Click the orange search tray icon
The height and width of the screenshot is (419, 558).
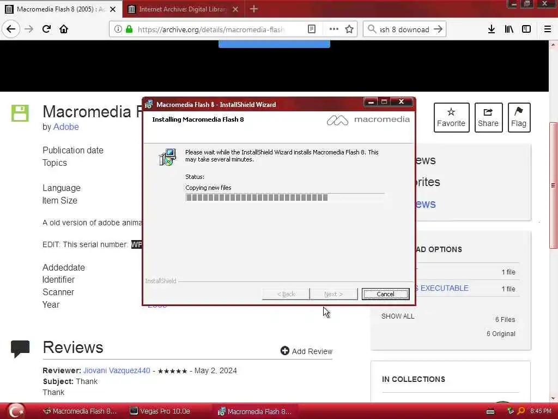[521, 411]
